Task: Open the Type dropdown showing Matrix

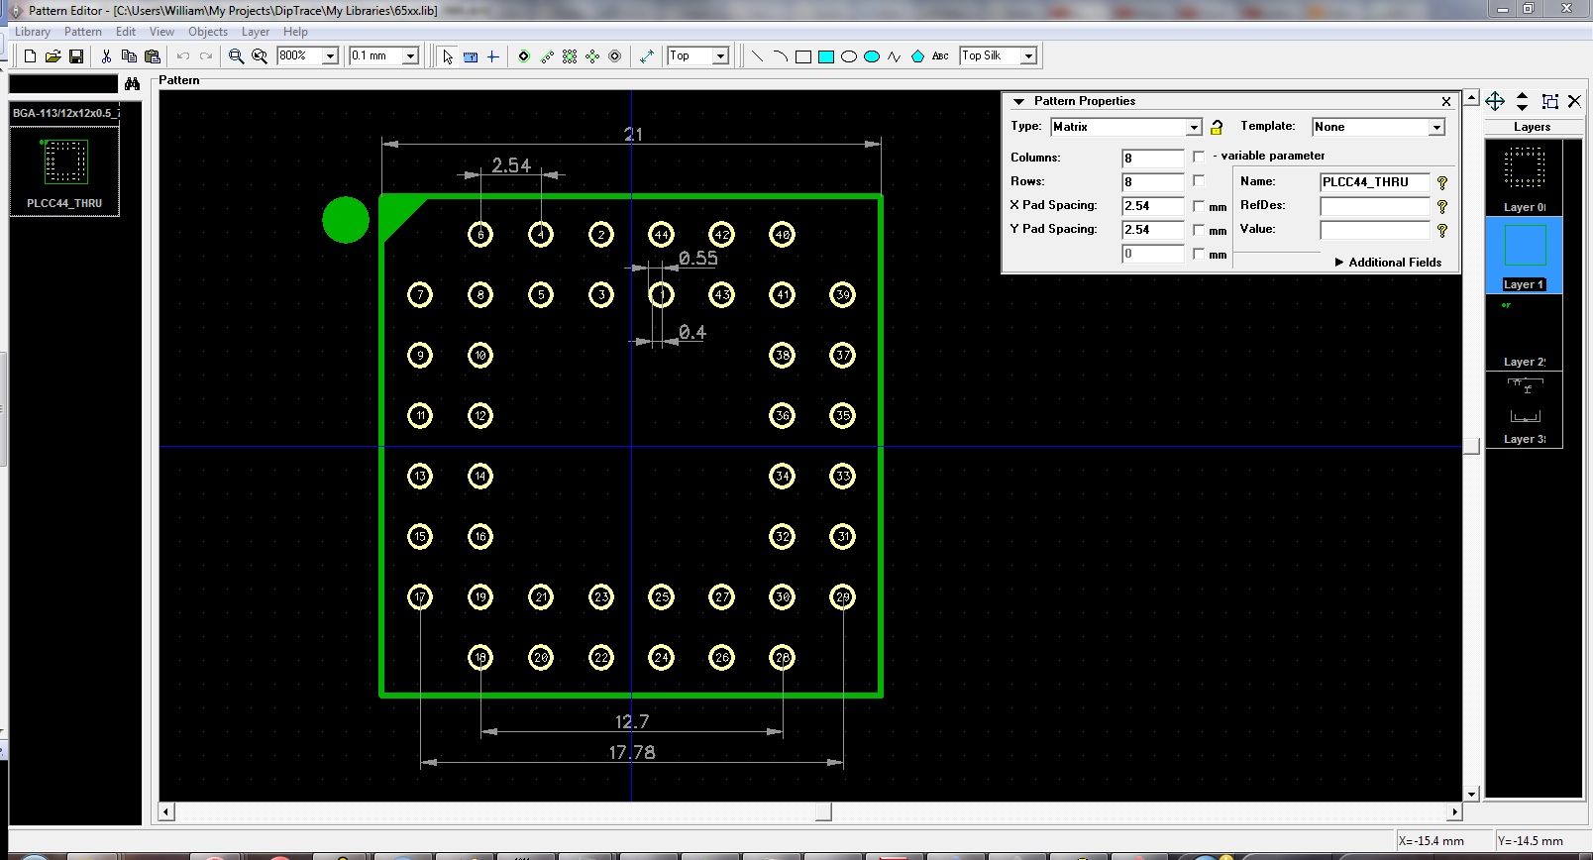Action: click(1194, 127)
